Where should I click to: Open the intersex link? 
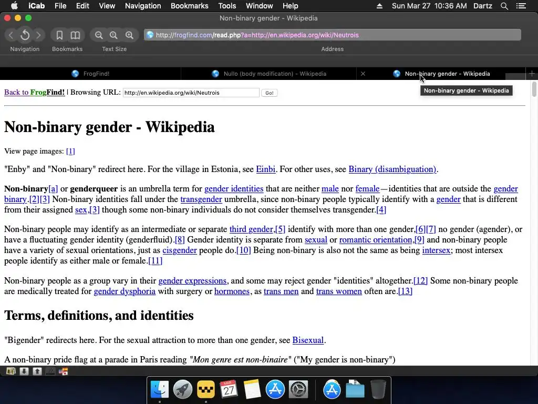click(x=436, y=250)
